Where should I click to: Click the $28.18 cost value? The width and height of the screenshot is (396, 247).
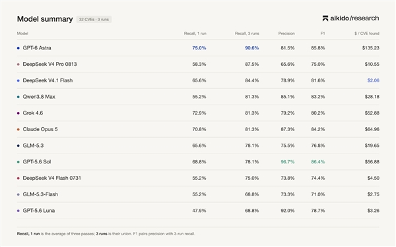click(x=372, y=97)
